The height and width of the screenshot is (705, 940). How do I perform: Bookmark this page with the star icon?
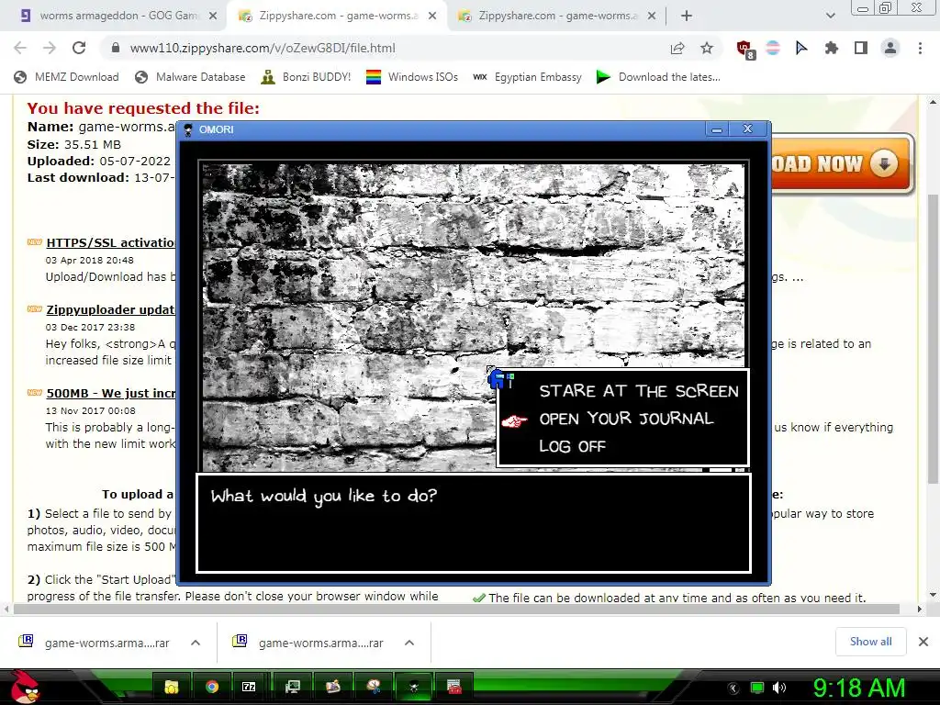point(707,48)
